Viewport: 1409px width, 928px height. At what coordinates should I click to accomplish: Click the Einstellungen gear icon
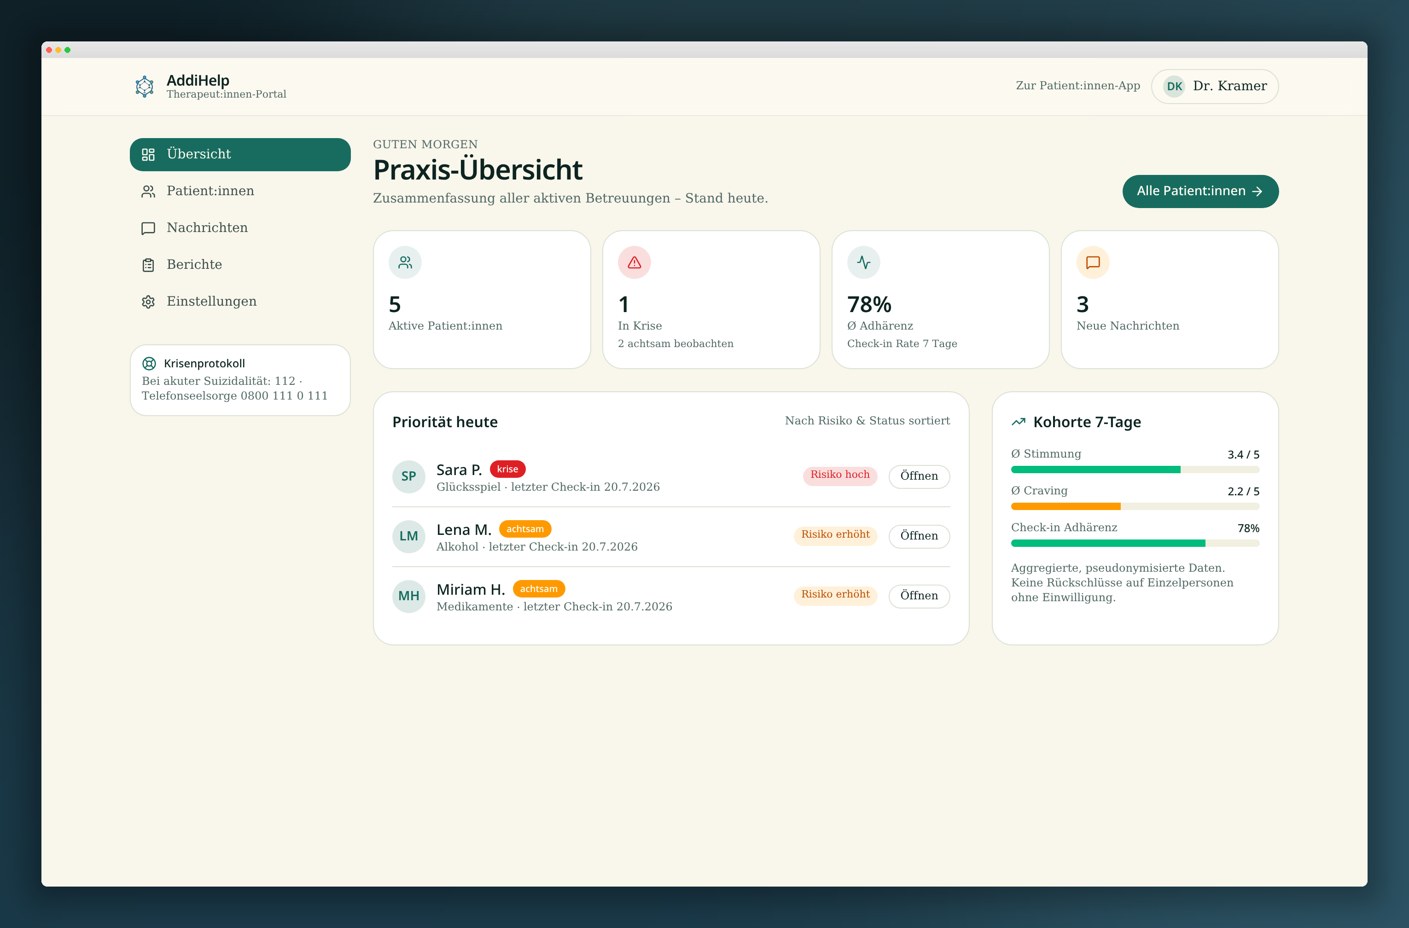pos(148,302)
